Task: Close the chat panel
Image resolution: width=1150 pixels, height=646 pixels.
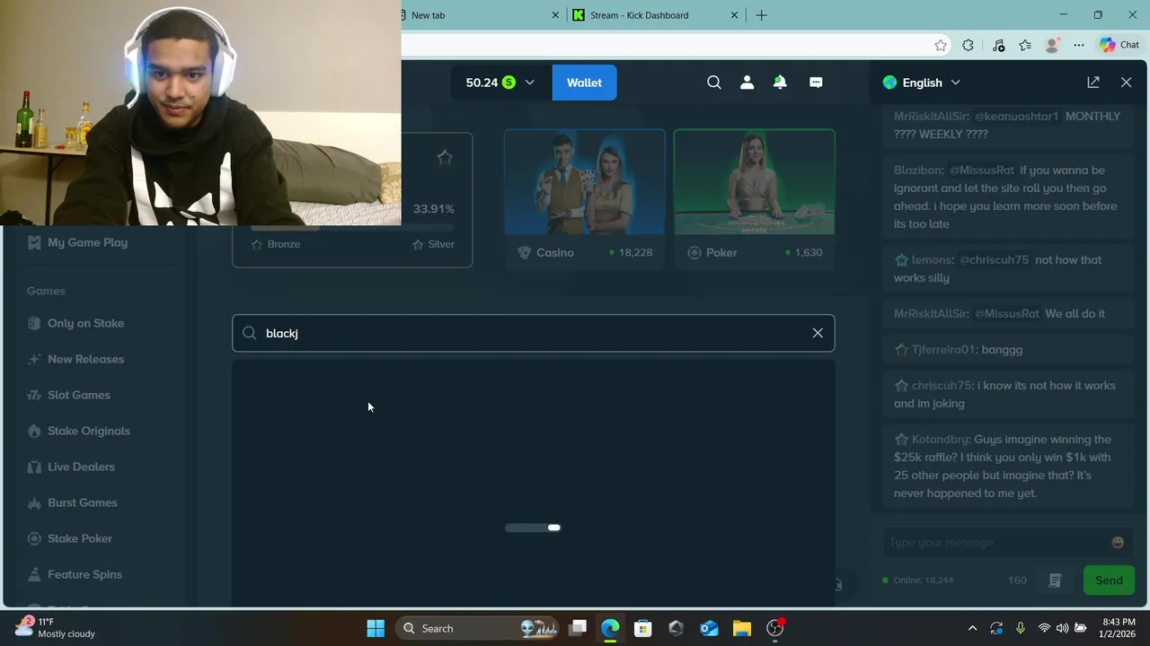Action: (x=1127, y=83)
